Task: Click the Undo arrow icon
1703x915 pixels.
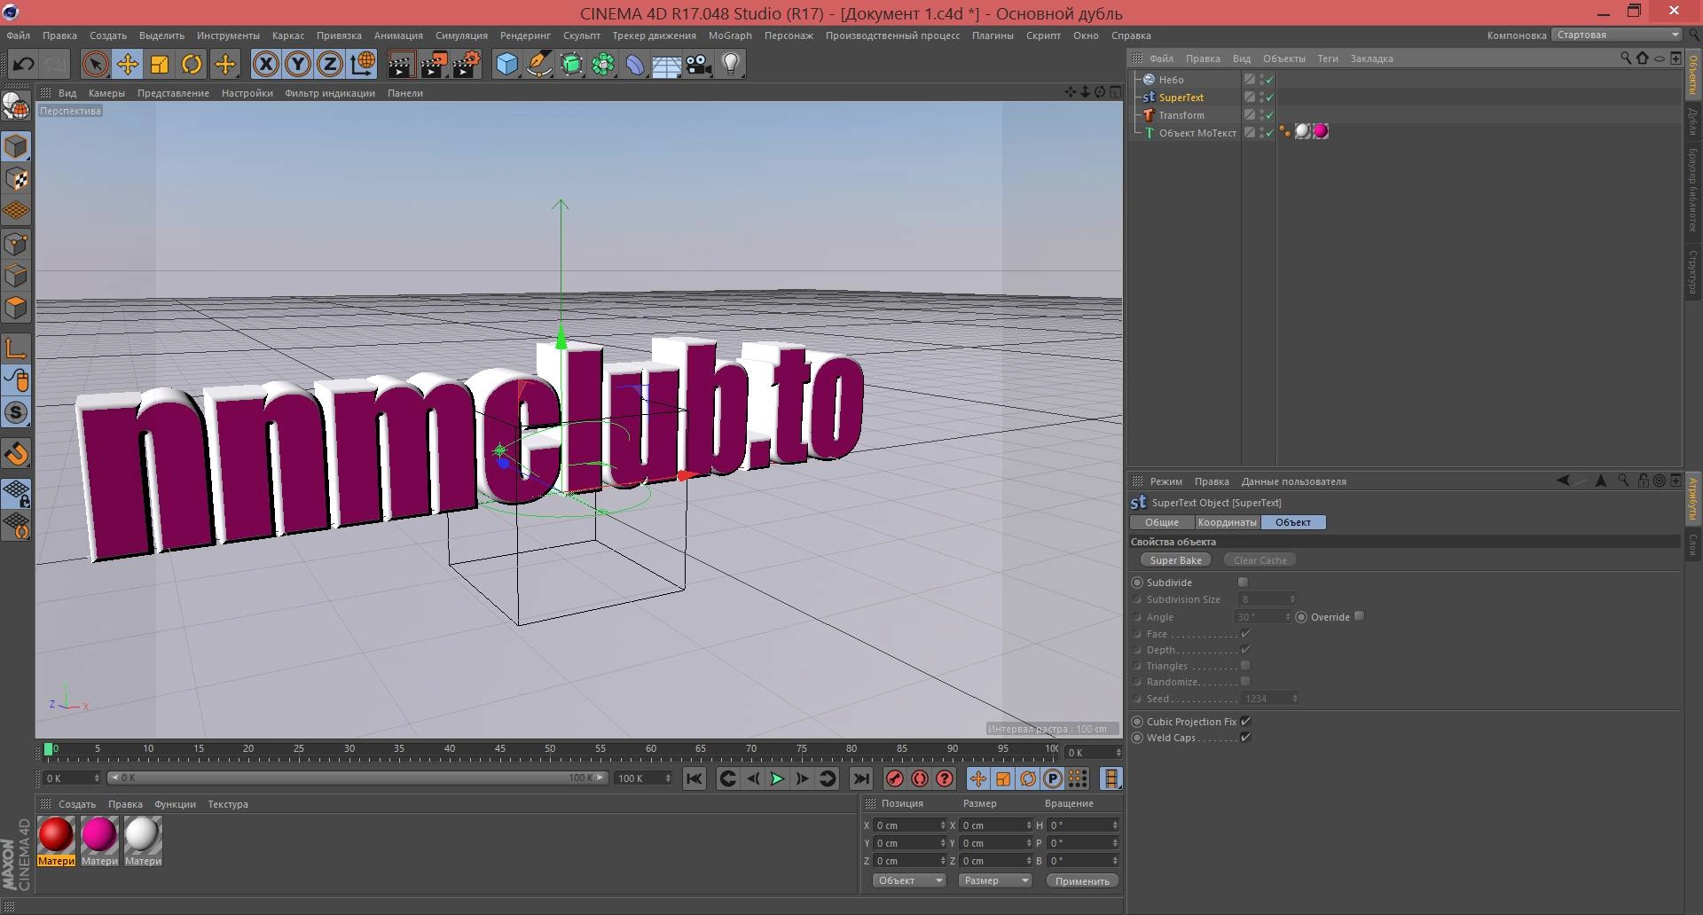Action: point(24,64)
